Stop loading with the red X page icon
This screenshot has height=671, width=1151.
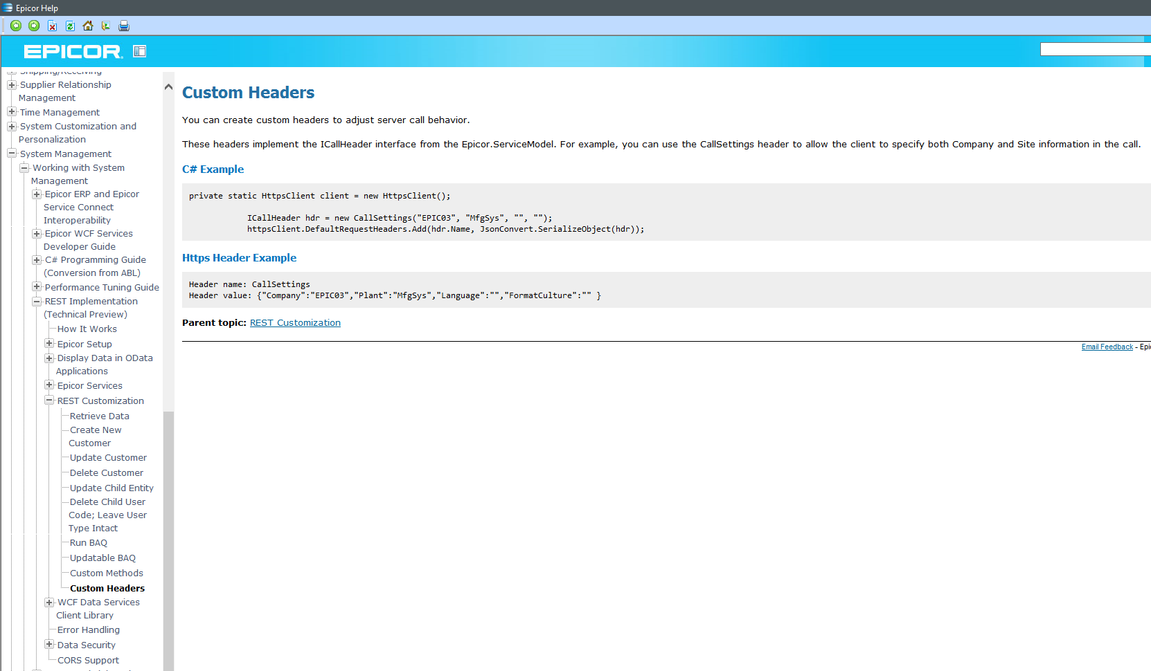[x=52, y=26]
